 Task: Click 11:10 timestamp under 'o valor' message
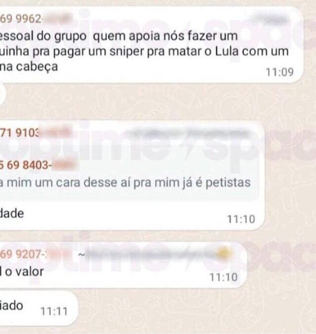[x=224, y=277]
